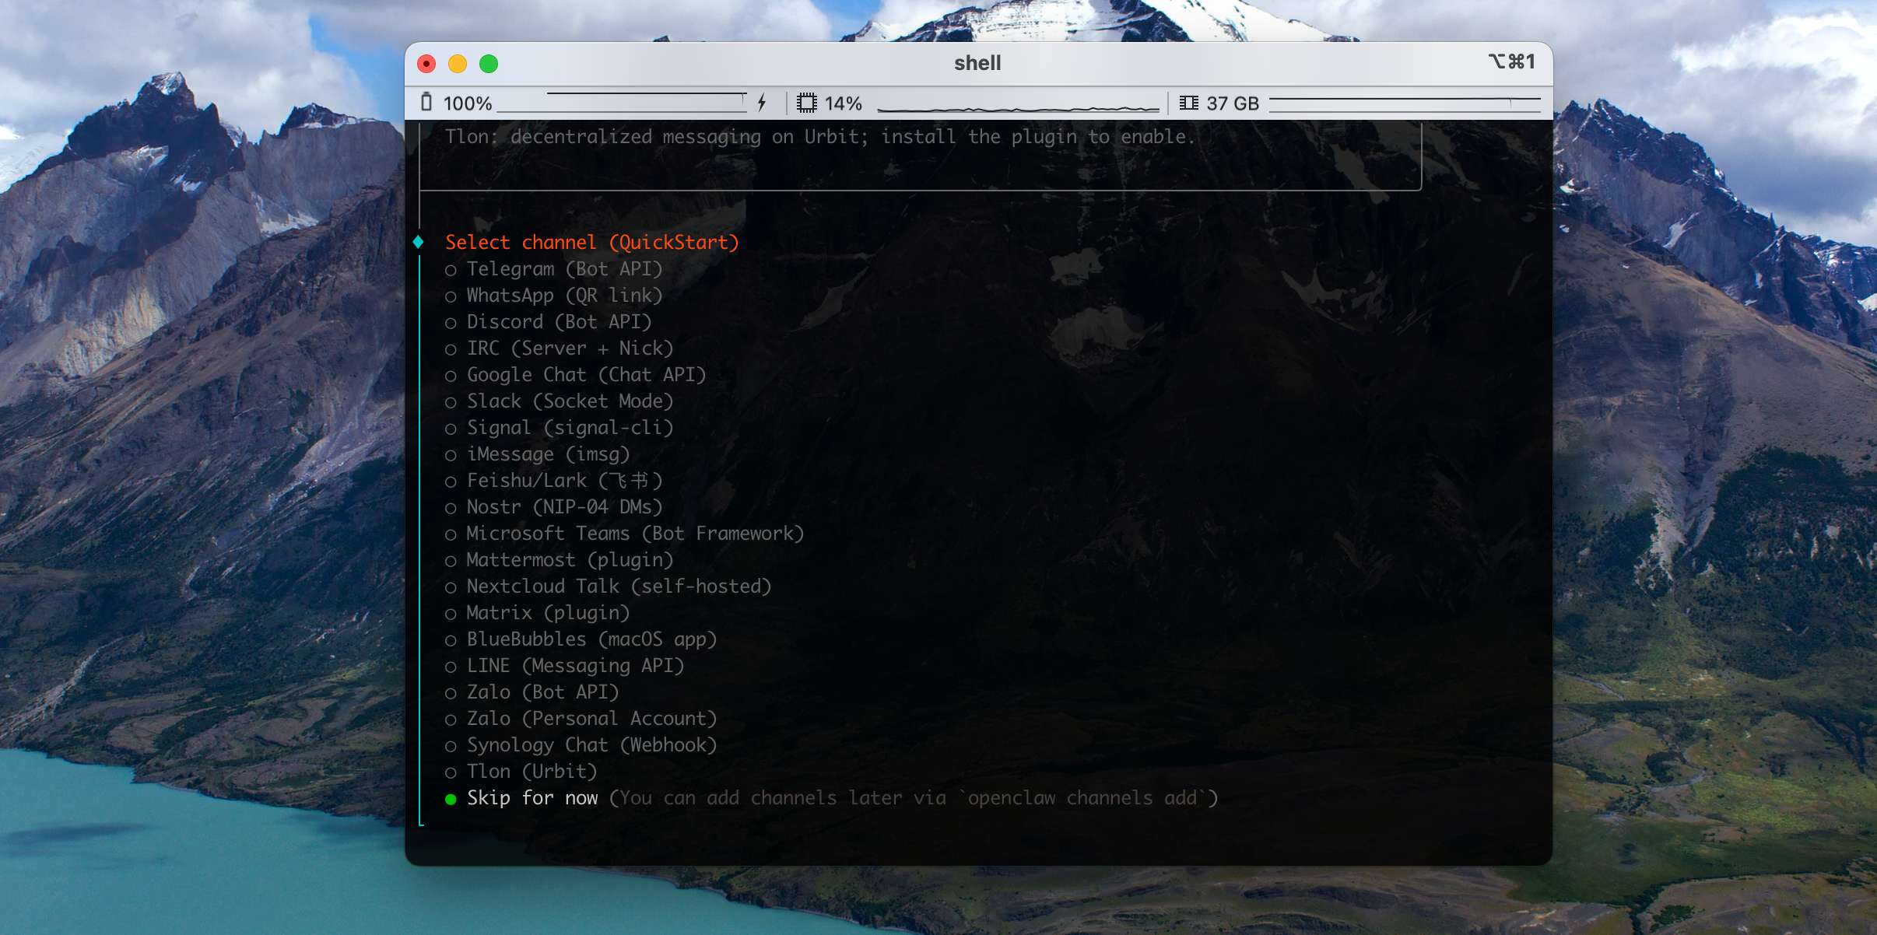Click the green dot beside Skip for now
The image size is (1877, 935).
click(x=451, y=798)
